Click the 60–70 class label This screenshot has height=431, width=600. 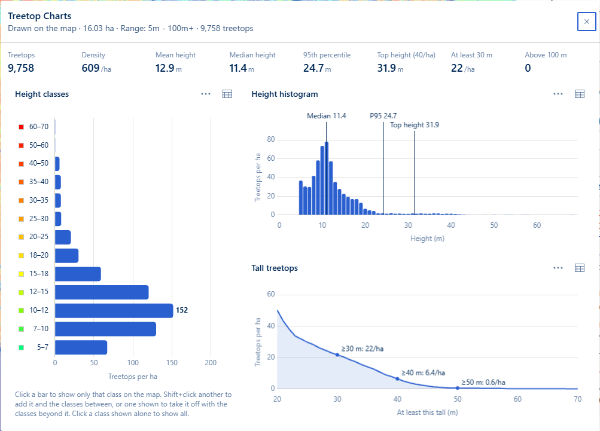click(x=39, y=127)
